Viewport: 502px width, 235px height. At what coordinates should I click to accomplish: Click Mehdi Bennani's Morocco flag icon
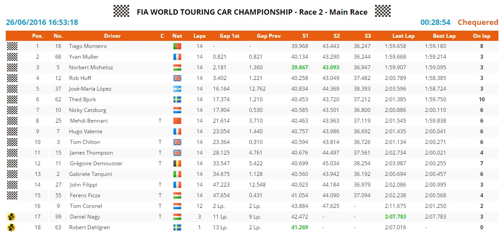tap(177, 121)
